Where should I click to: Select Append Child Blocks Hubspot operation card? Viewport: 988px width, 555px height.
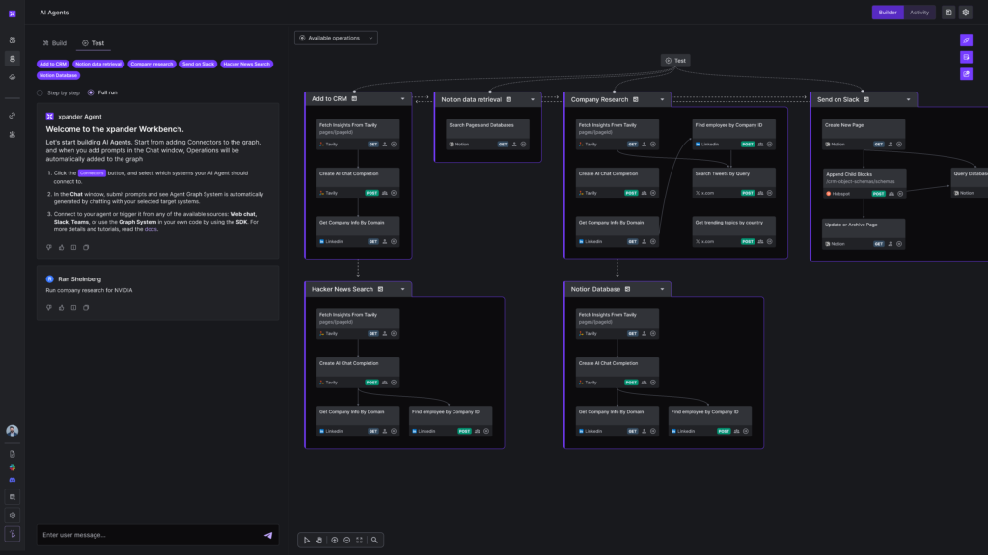(864, 184)
